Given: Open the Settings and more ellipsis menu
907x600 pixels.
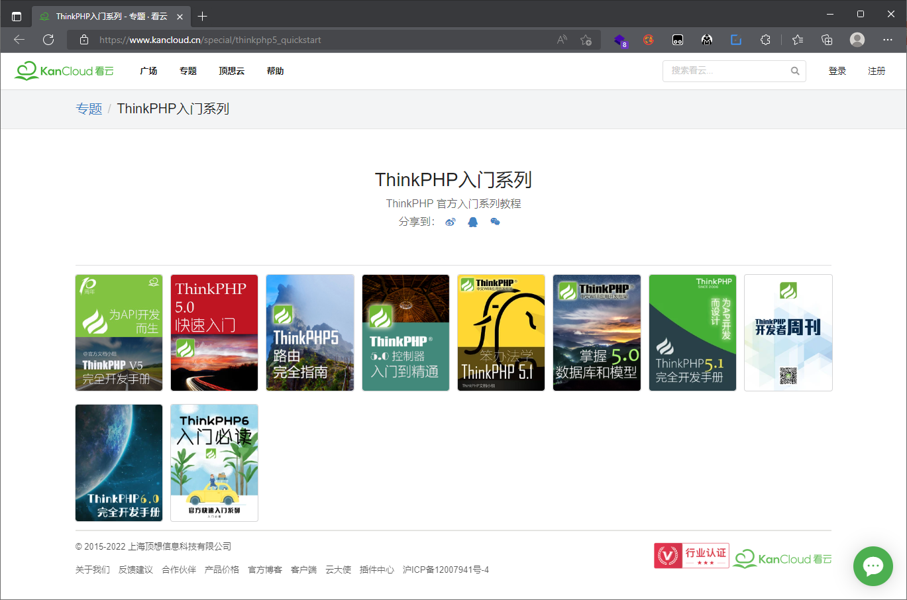Looking at the screenshot, I should pos(888,40).
